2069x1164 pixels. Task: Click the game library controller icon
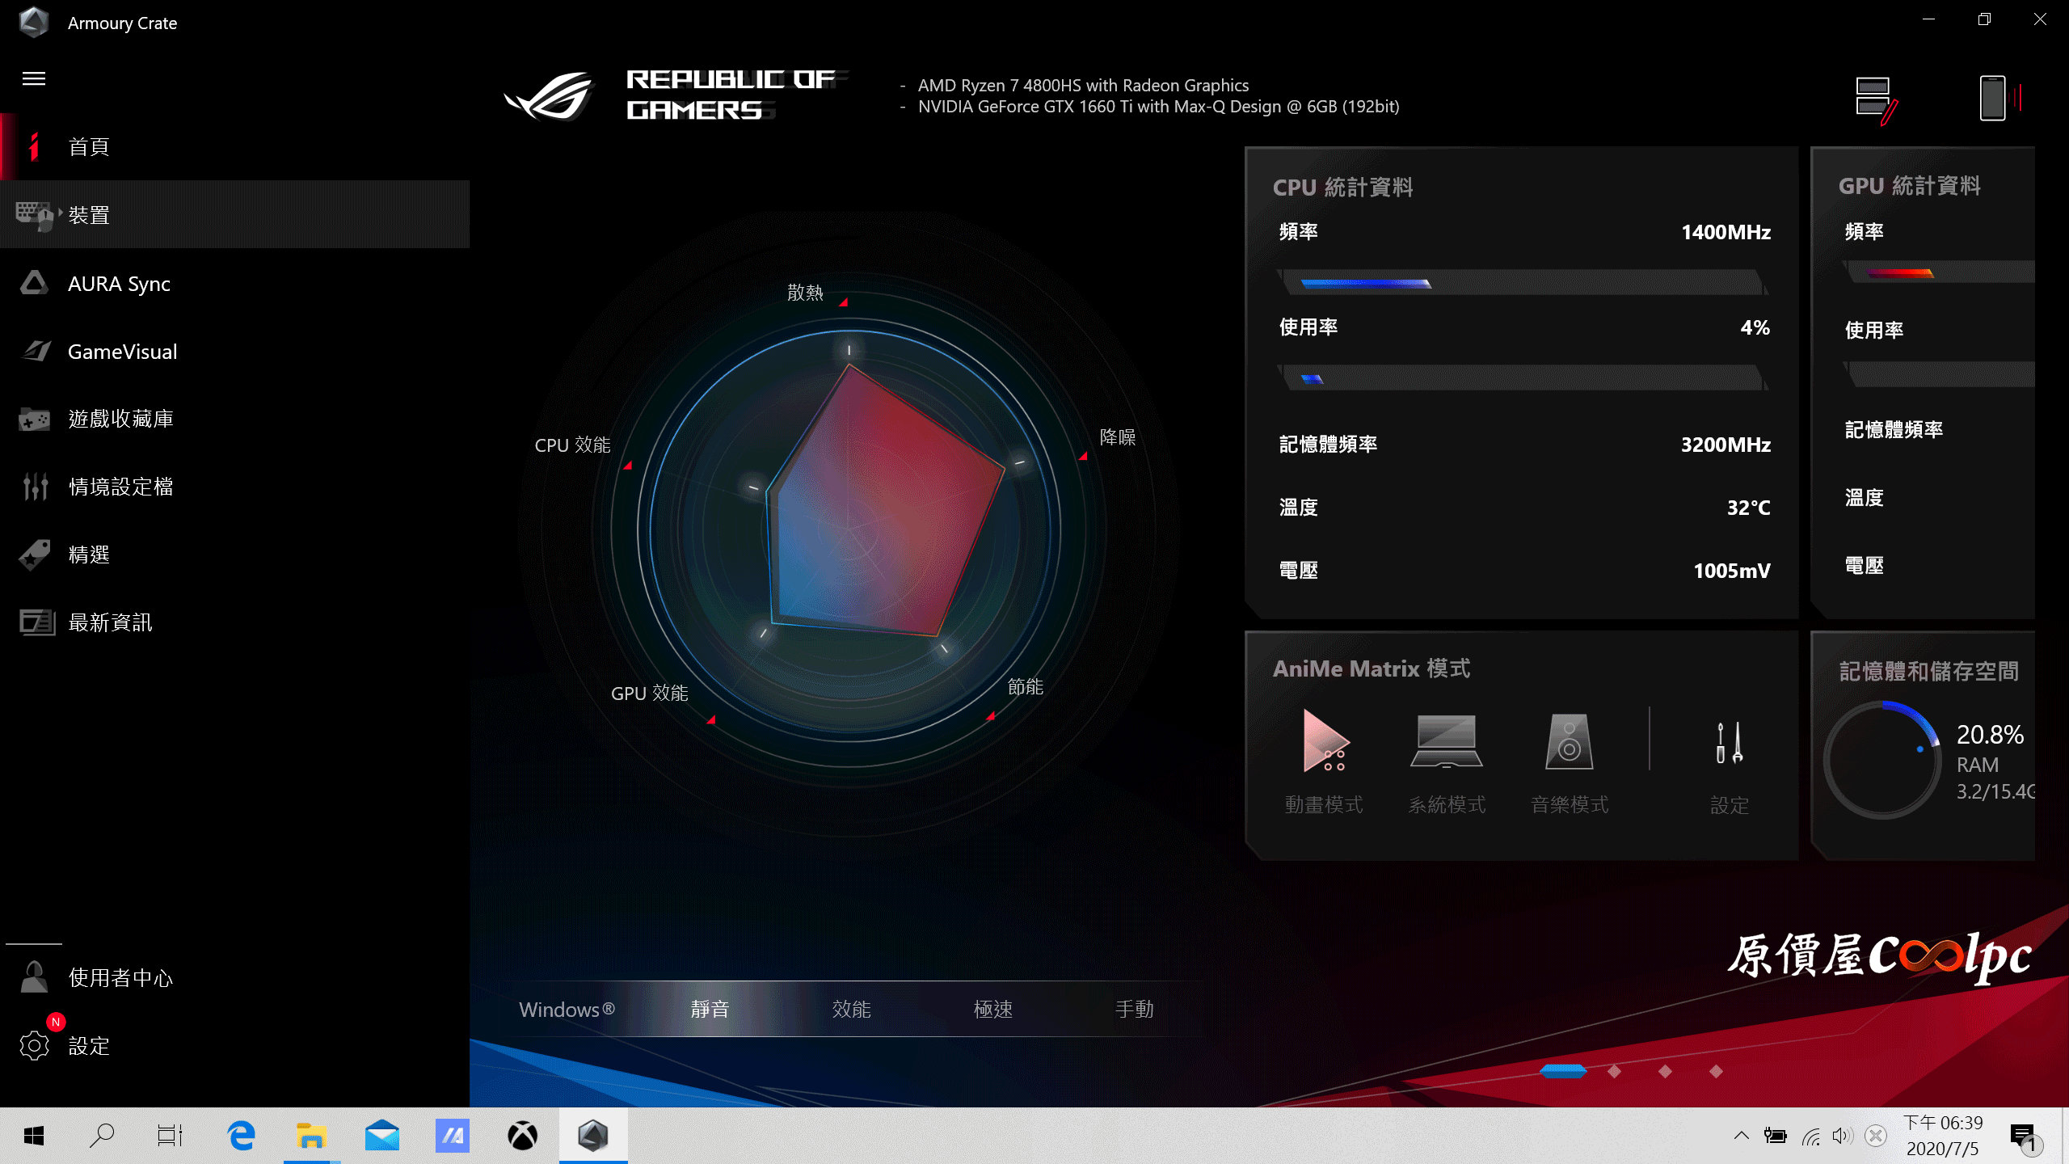(x=34, y=419)
